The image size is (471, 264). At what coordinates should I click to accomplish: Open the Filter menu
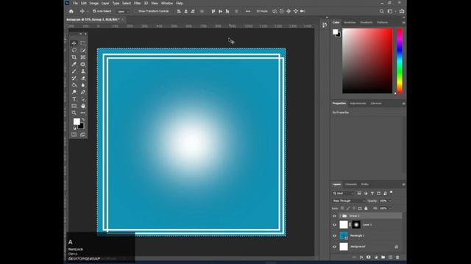click(x=137, y=3)
